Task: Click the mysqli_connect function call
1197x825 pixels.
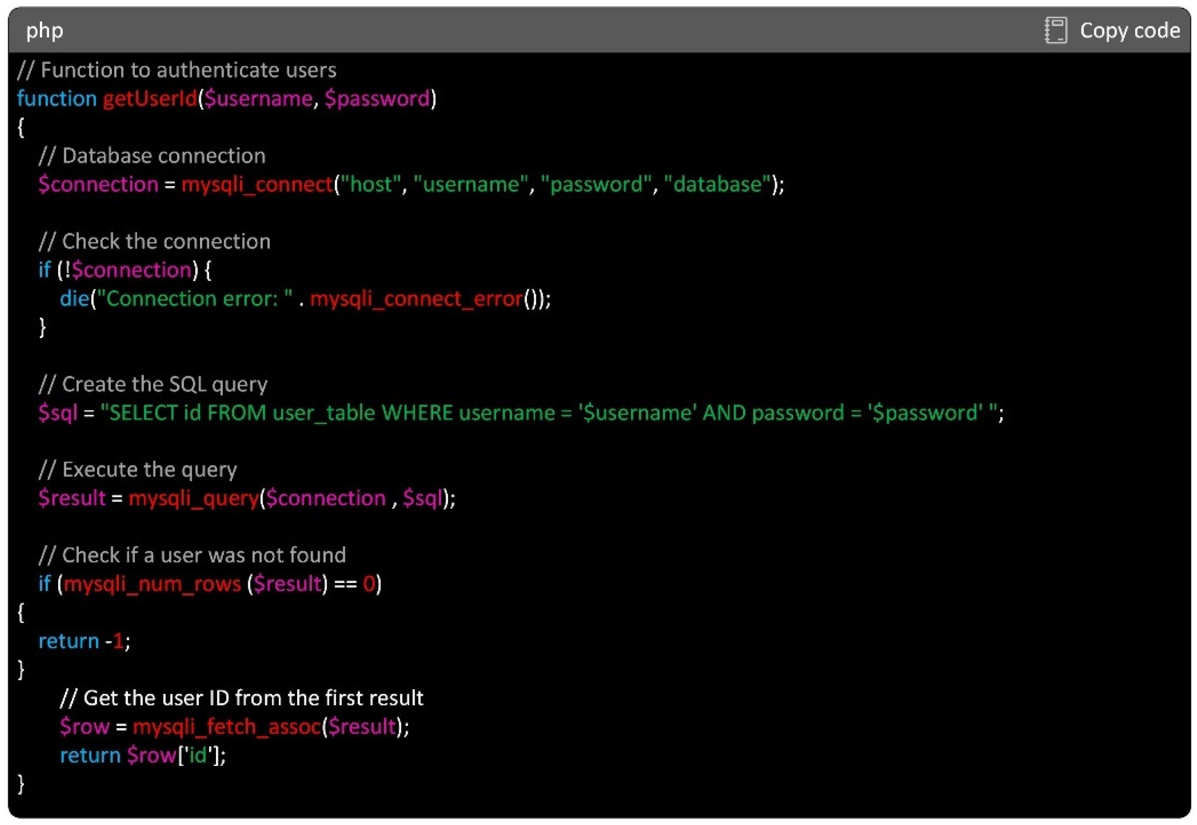Action: pyautogui.click(x=257, y=184)
